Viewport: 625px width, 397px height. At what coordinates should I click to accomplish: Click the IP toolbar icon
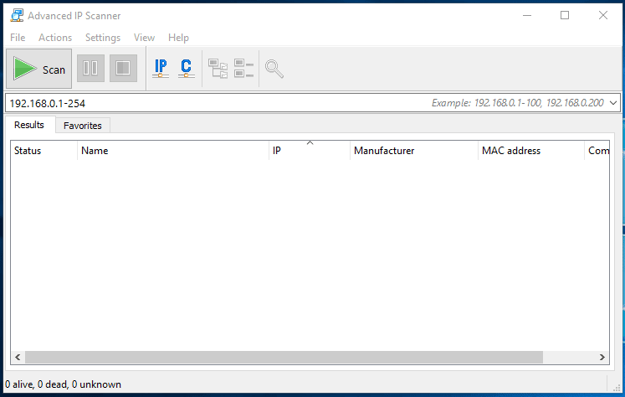pos(161,69)
